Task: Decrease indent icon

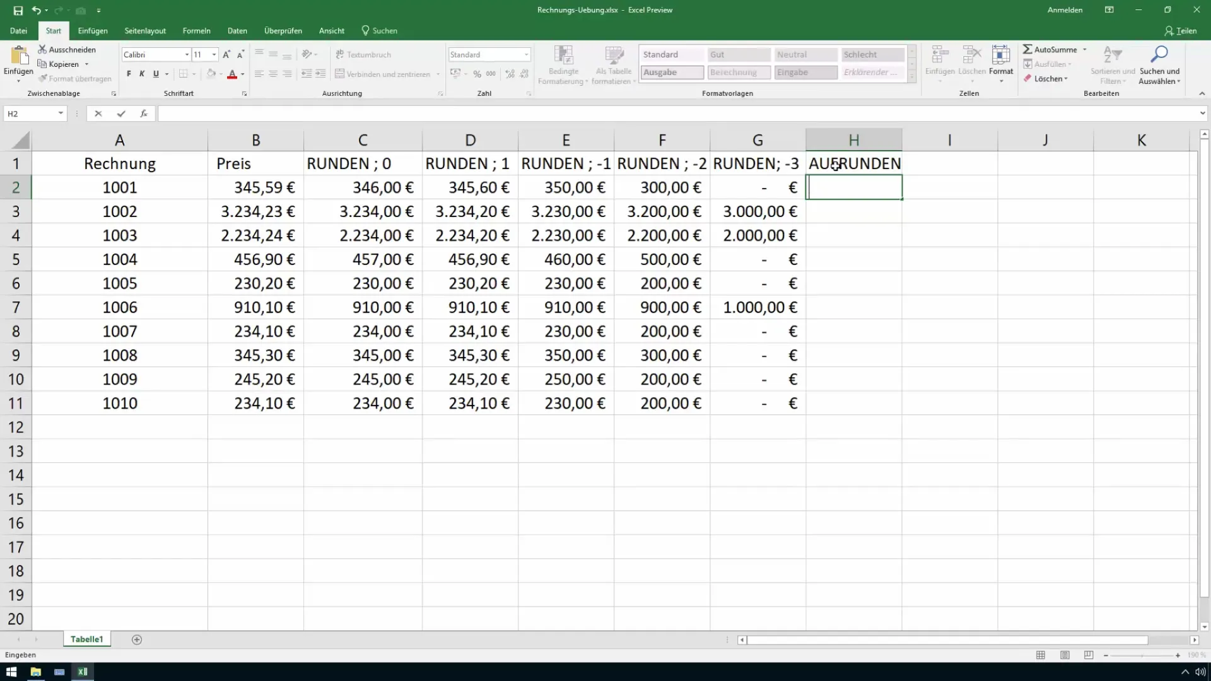Action: point(307,74)
